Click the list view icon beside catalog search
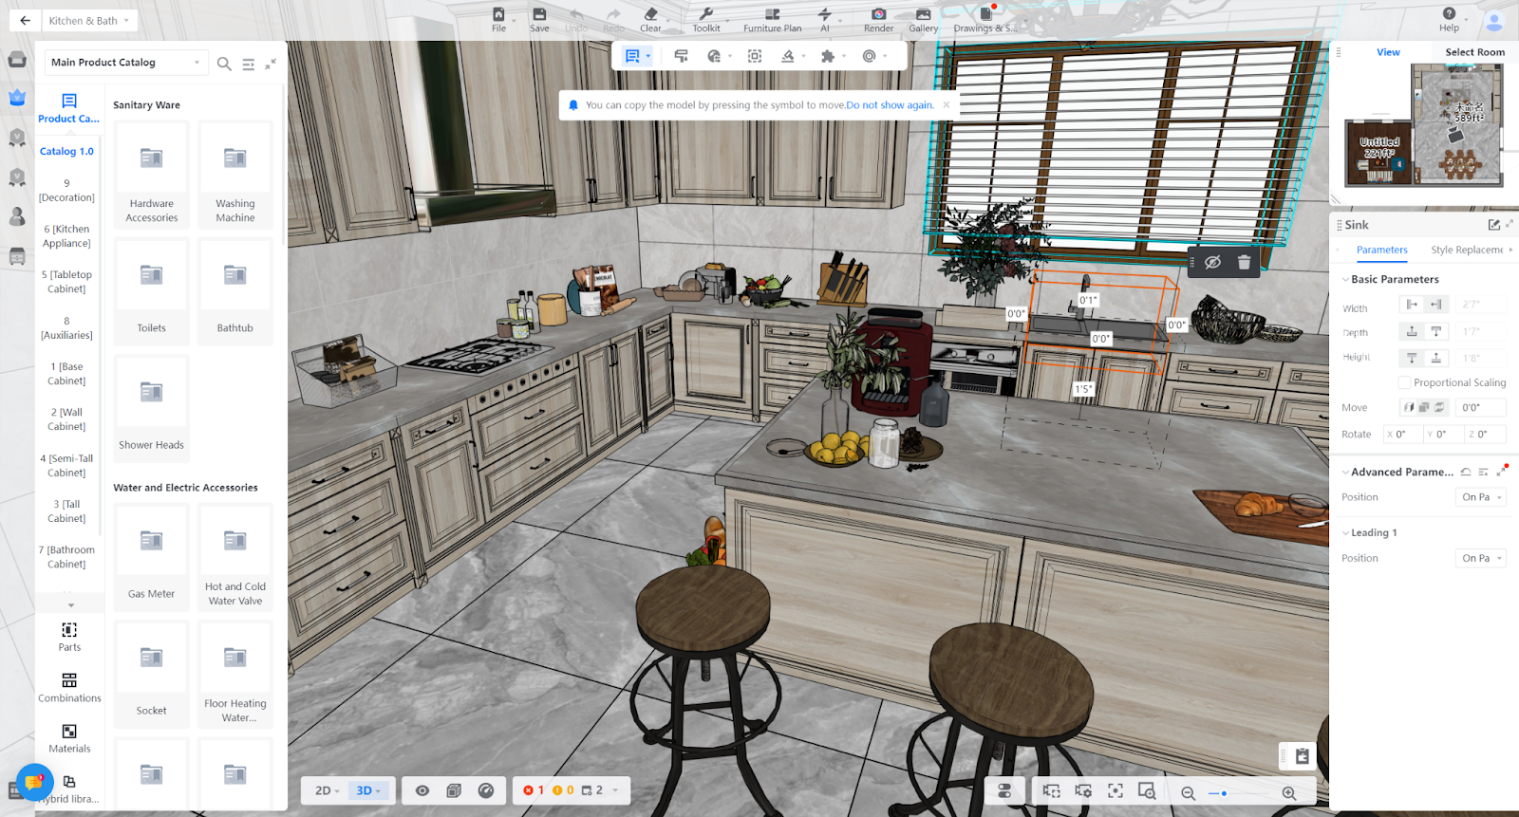 tap(248, 64)
